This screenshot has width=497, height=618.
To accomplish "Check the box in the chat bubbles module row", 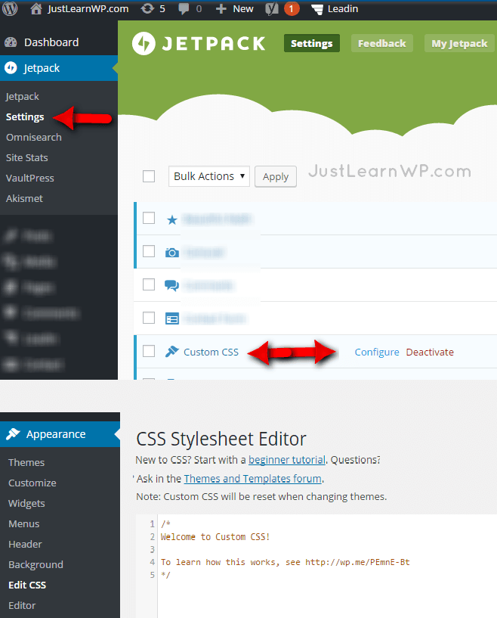I will pos(149,284).
